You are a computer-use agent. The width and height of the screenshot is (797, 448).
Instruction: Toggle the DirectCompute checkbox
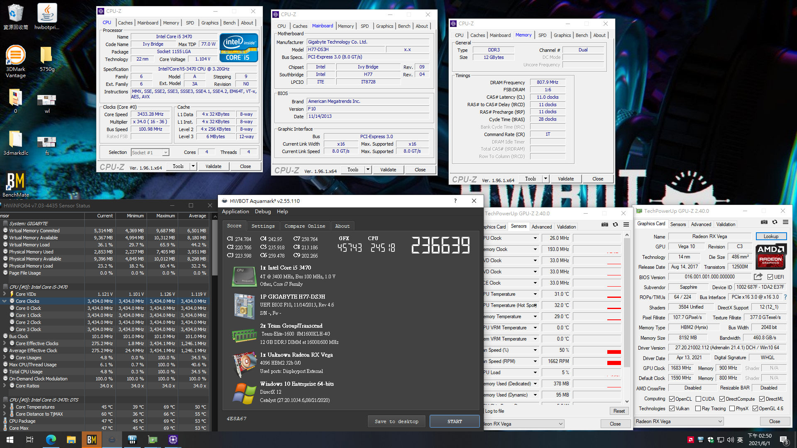(x=722, y=399)
